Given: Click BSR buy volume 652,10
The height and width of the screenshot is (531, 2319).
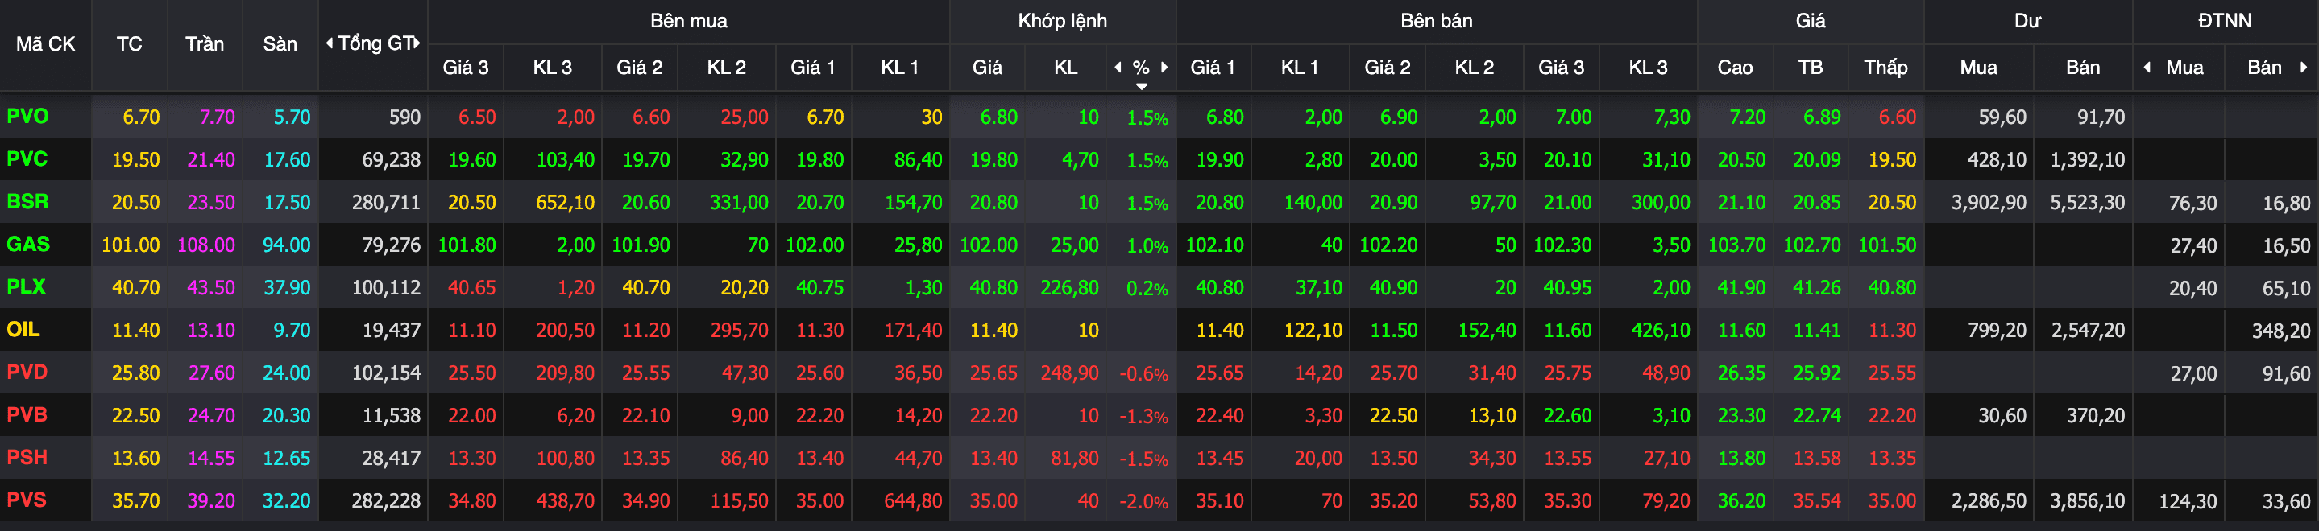Looking at the screenshot, I should (x=566, y=203).
